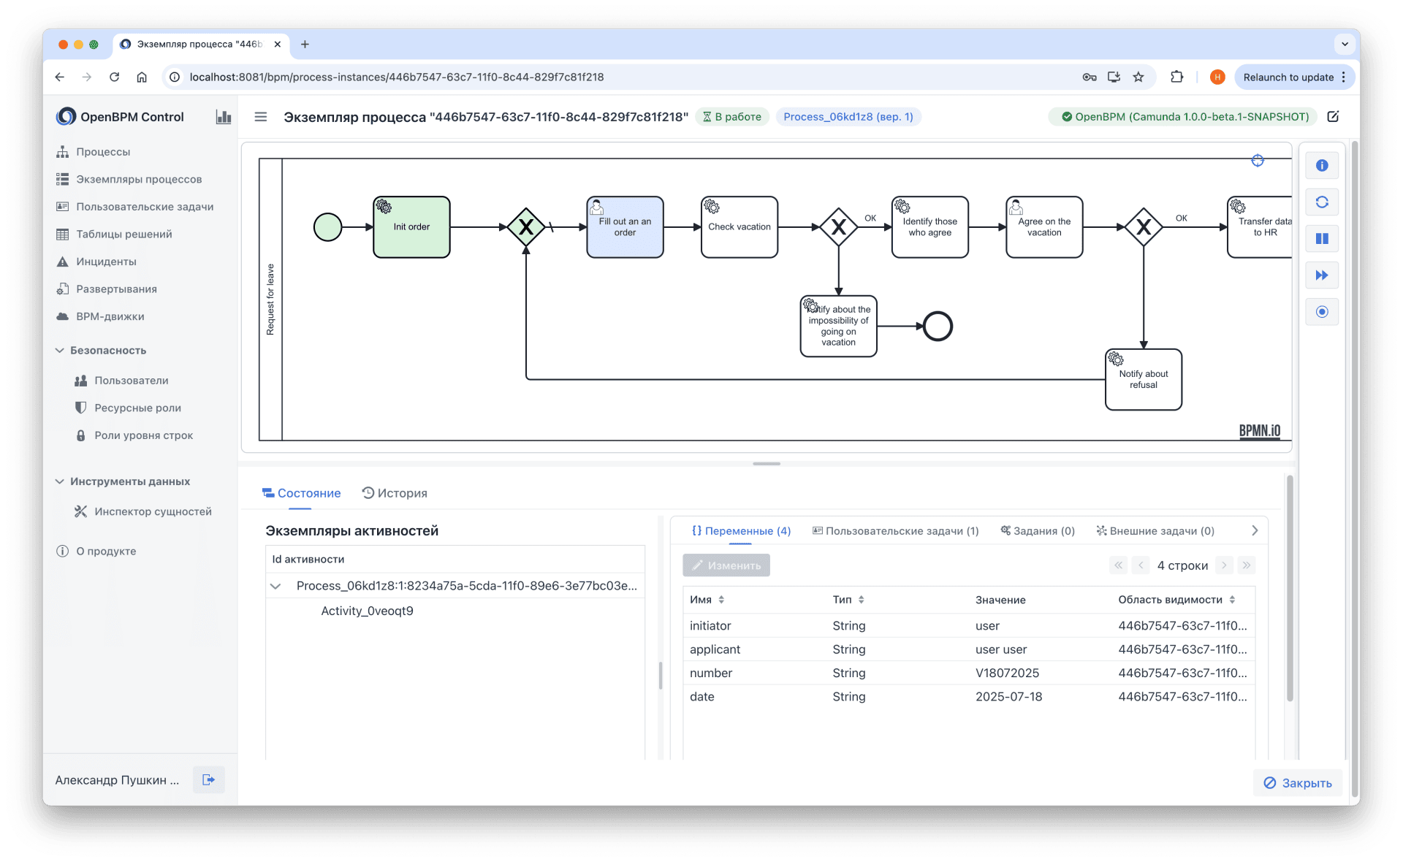Select the initiator variable row
This screenshot has height=862, width=1403.
968,626
